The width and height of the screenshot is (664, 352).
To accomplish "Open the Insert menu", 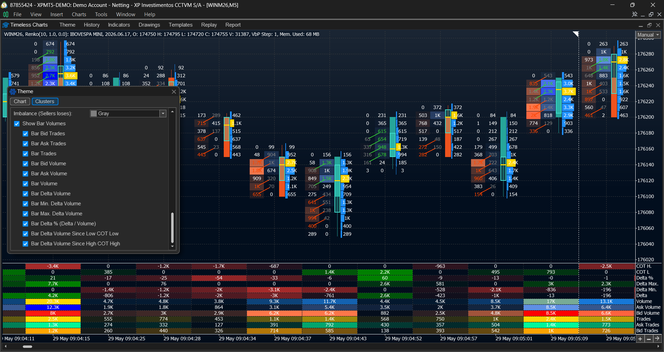I will pyautogui.click(x=57, y=14).
